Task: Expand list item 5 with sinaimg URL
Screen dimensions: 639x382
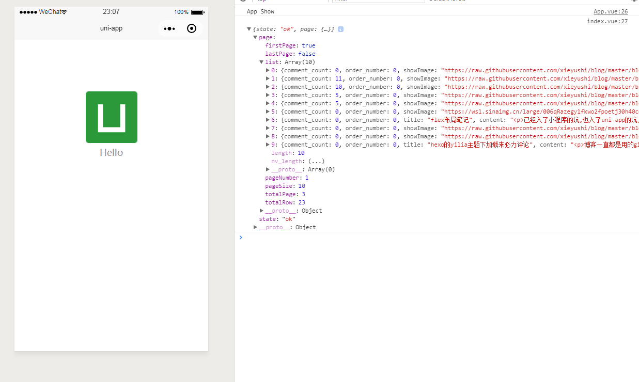Action: tap(268, 112)
